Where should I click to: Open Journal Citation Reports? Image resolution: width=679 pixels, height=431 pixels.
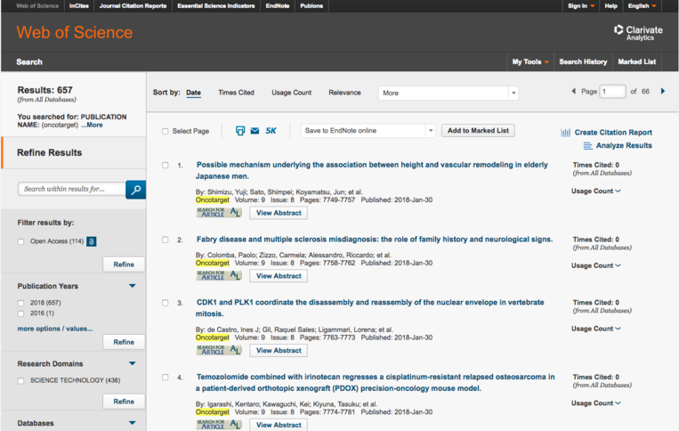[x=133, y=6]
